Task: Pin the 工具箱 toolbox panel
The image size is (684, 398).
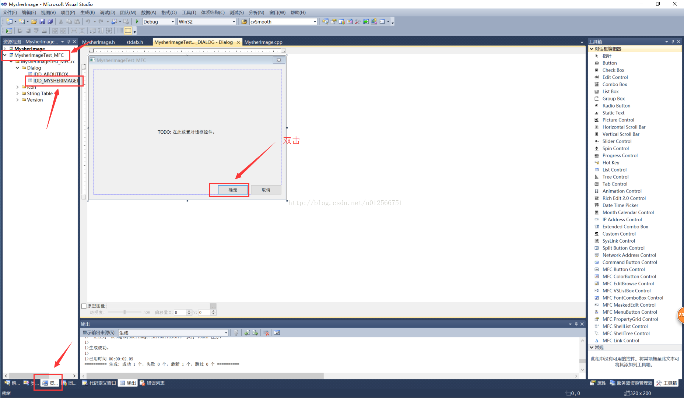Action: click(x=673, y=42)
